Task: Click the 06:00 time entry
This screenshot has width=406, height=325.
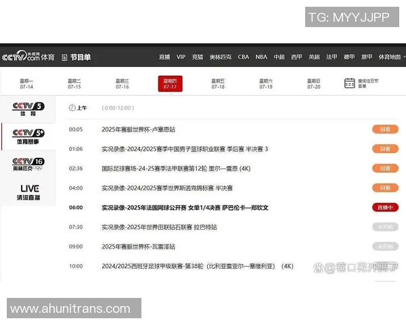Action: point(76,208)
